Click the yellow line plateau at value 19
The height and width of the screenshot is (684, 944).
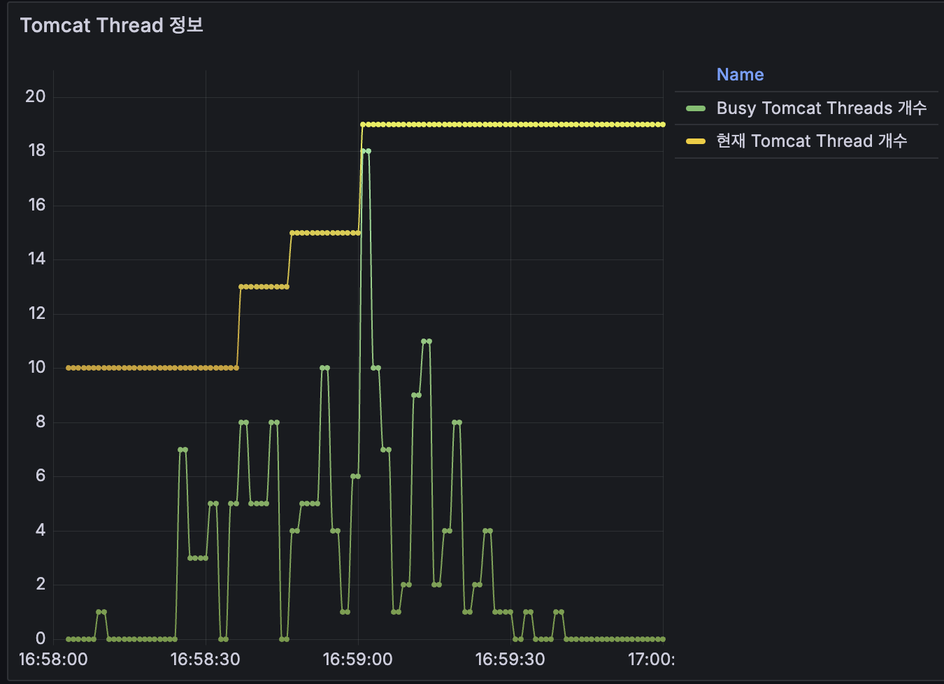pos(513,124)
